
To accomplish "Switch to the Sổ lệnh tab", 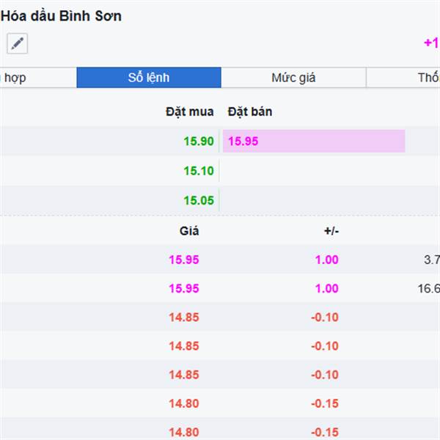I will point(149,78).
